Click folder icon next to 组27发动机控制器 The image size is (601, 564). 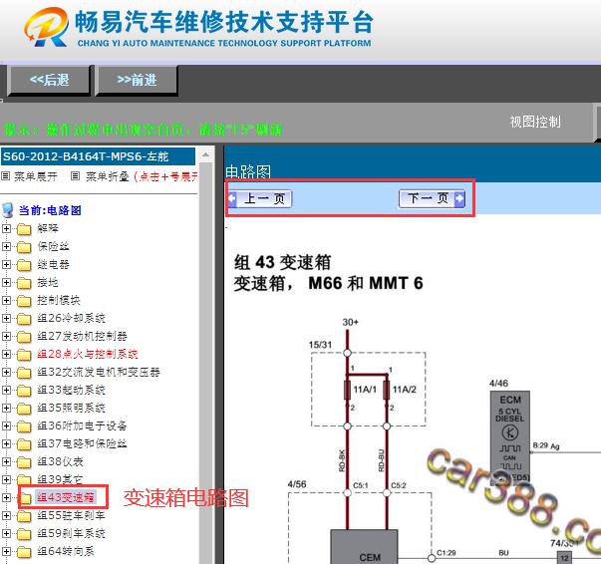tap(24, 337)
